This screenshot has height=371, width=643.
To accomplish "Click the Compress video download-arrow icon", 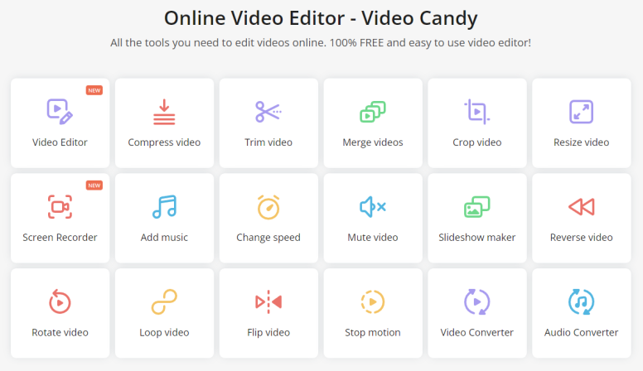I will pyautogui.click(x=164, y=112).
